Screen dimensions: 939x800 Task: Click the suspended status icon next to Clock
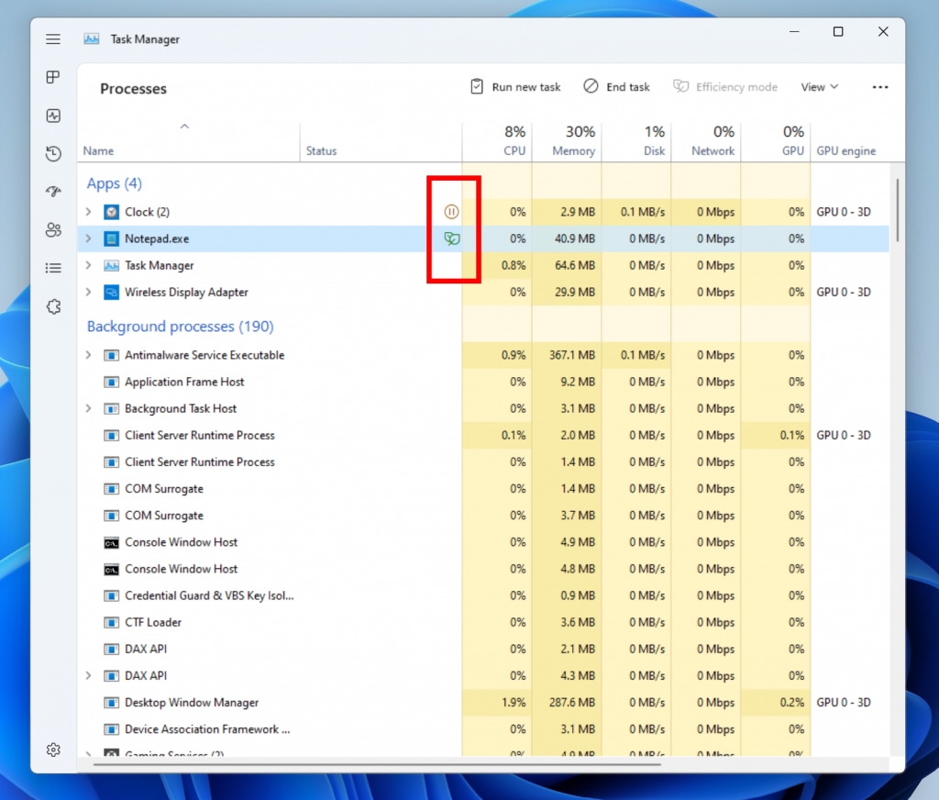pos(452,211)
